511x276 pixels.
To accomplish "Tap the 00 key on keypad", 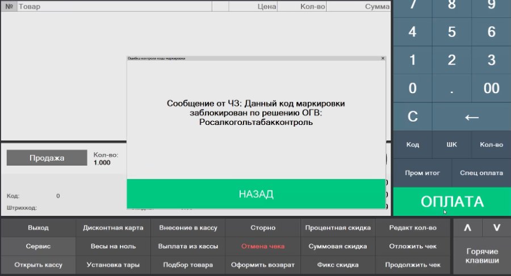I will tap(492, 88).
